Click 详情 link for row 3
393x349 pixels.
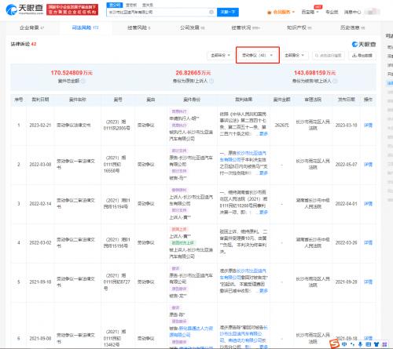click(x=368, y=204)
